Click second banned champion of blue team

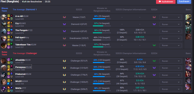188,24
